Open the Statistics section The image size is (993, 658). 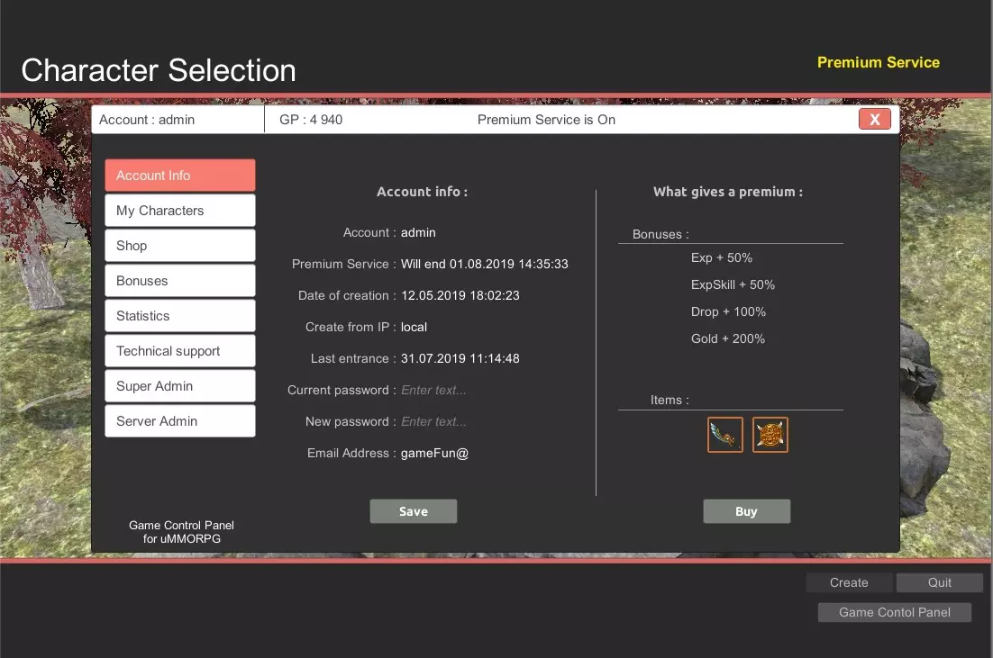click(x=179, y=315)
